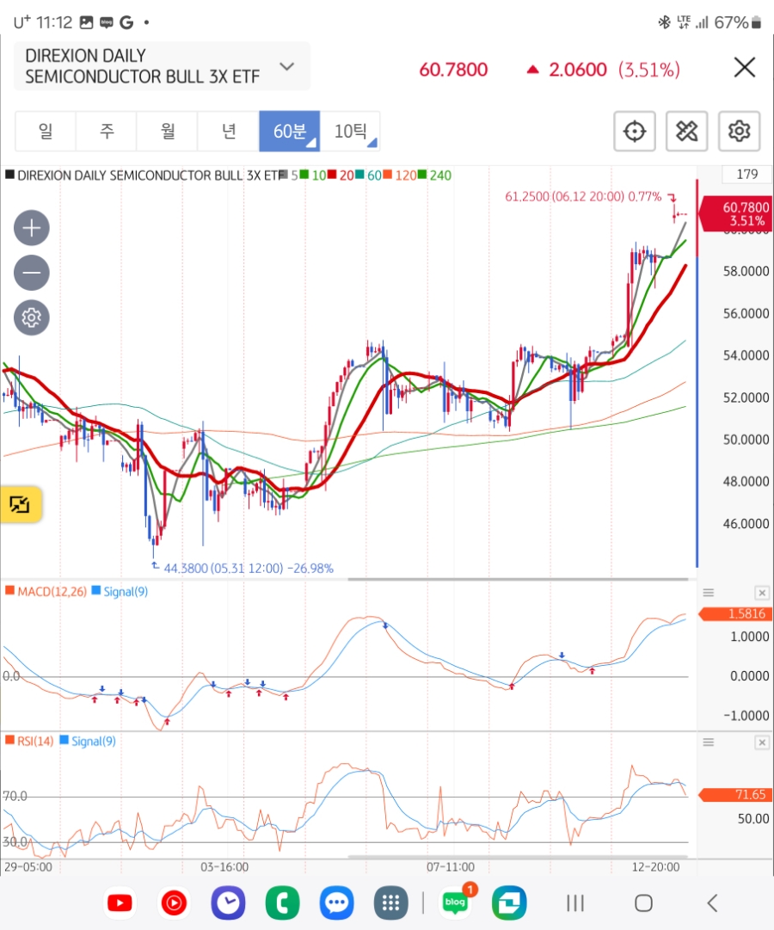Tap the orange 1.5816 MACD value tag
This screenshot has height=930, width=774.
(x=735, y=614)
